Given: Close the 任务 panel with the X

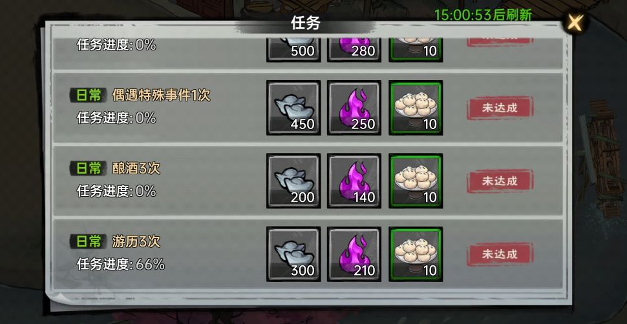Looking at the screenshot, I should [x=575, y=23].
